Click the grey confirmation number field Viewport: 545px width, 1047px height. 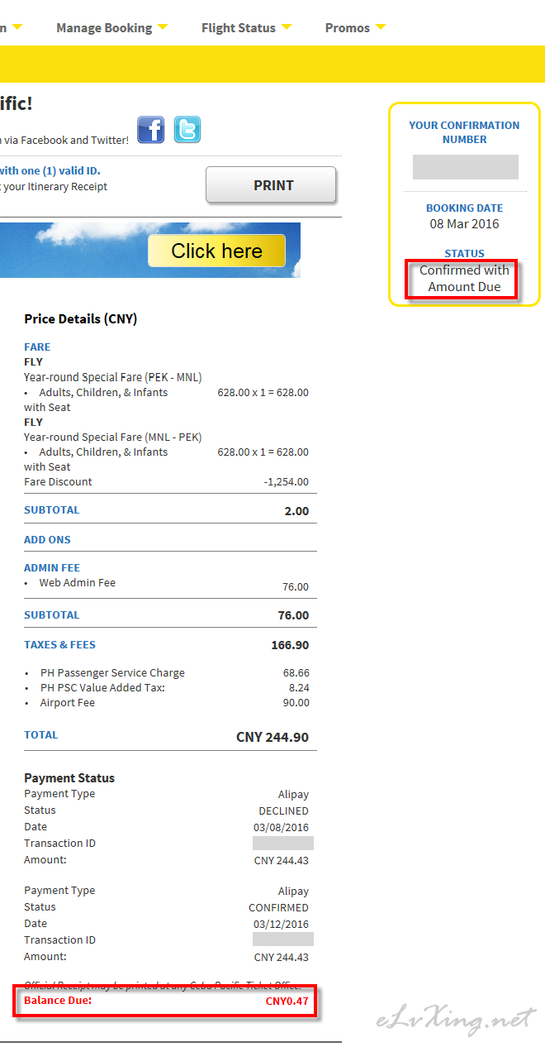tap(466, 166)
